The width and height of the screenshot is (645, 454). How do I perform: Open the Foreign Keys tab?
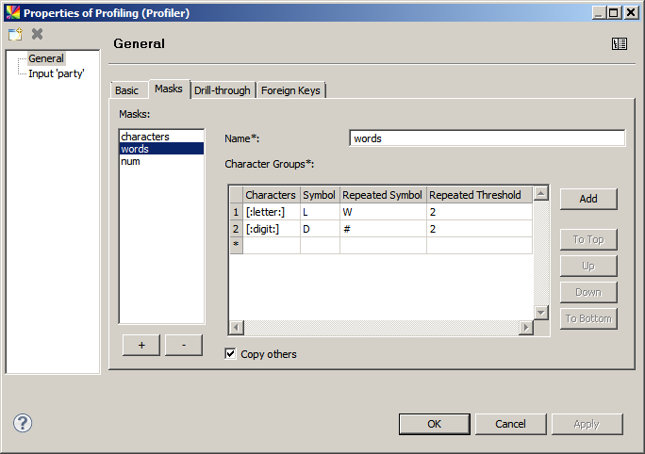[291, 90]
